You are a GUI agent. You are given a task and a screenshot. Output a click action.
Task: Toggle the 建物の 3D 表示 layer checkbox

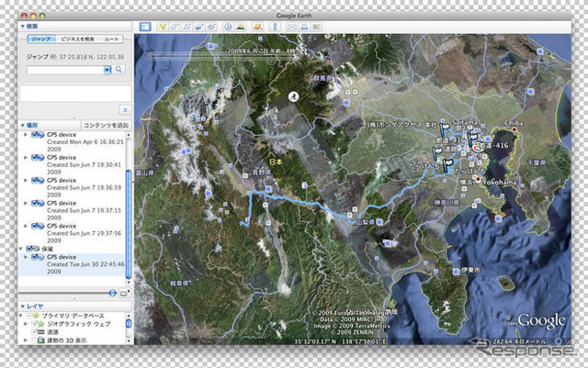(x=35, y=340)
